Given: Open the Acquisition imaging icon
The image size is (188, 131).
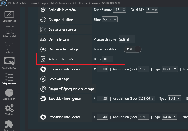Looking at the screenshot, I should 9,94.
